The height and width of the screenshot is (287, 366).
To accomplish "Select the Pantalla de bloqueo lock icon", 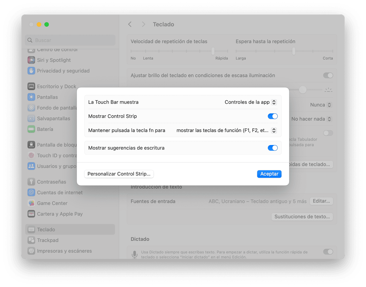I will [x=31, y=145].
